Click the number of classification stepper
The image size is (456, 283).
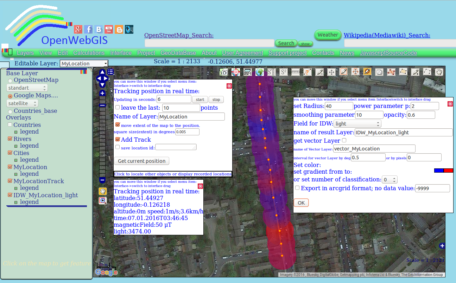pos(390,180)
